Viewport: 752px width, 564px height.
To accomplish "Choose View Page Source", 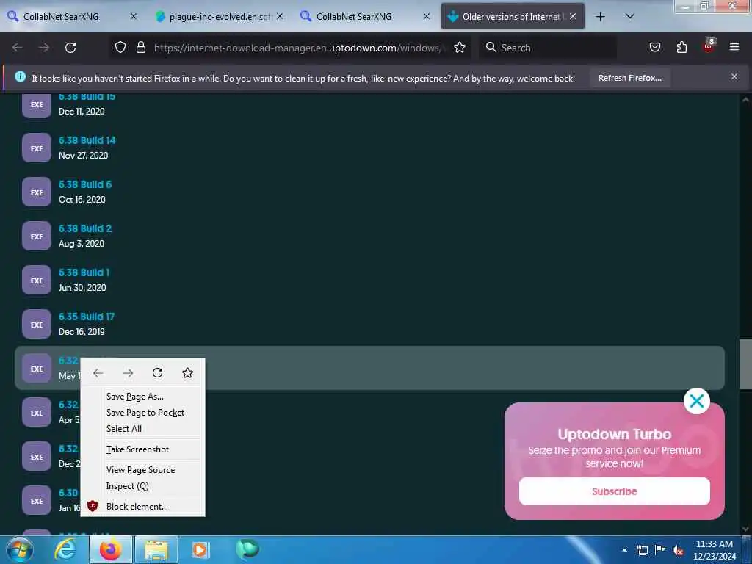I will (x=143, y=470).
